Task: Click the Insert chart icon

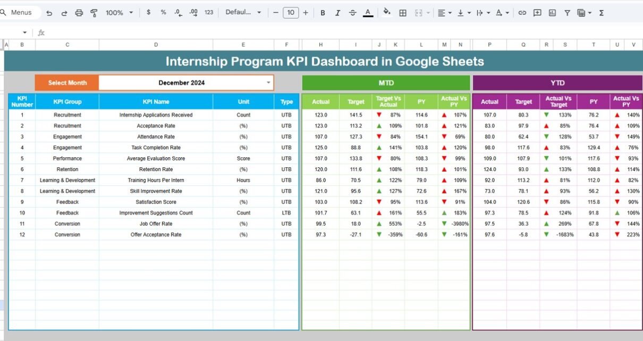Action: (x=552, y=13)
